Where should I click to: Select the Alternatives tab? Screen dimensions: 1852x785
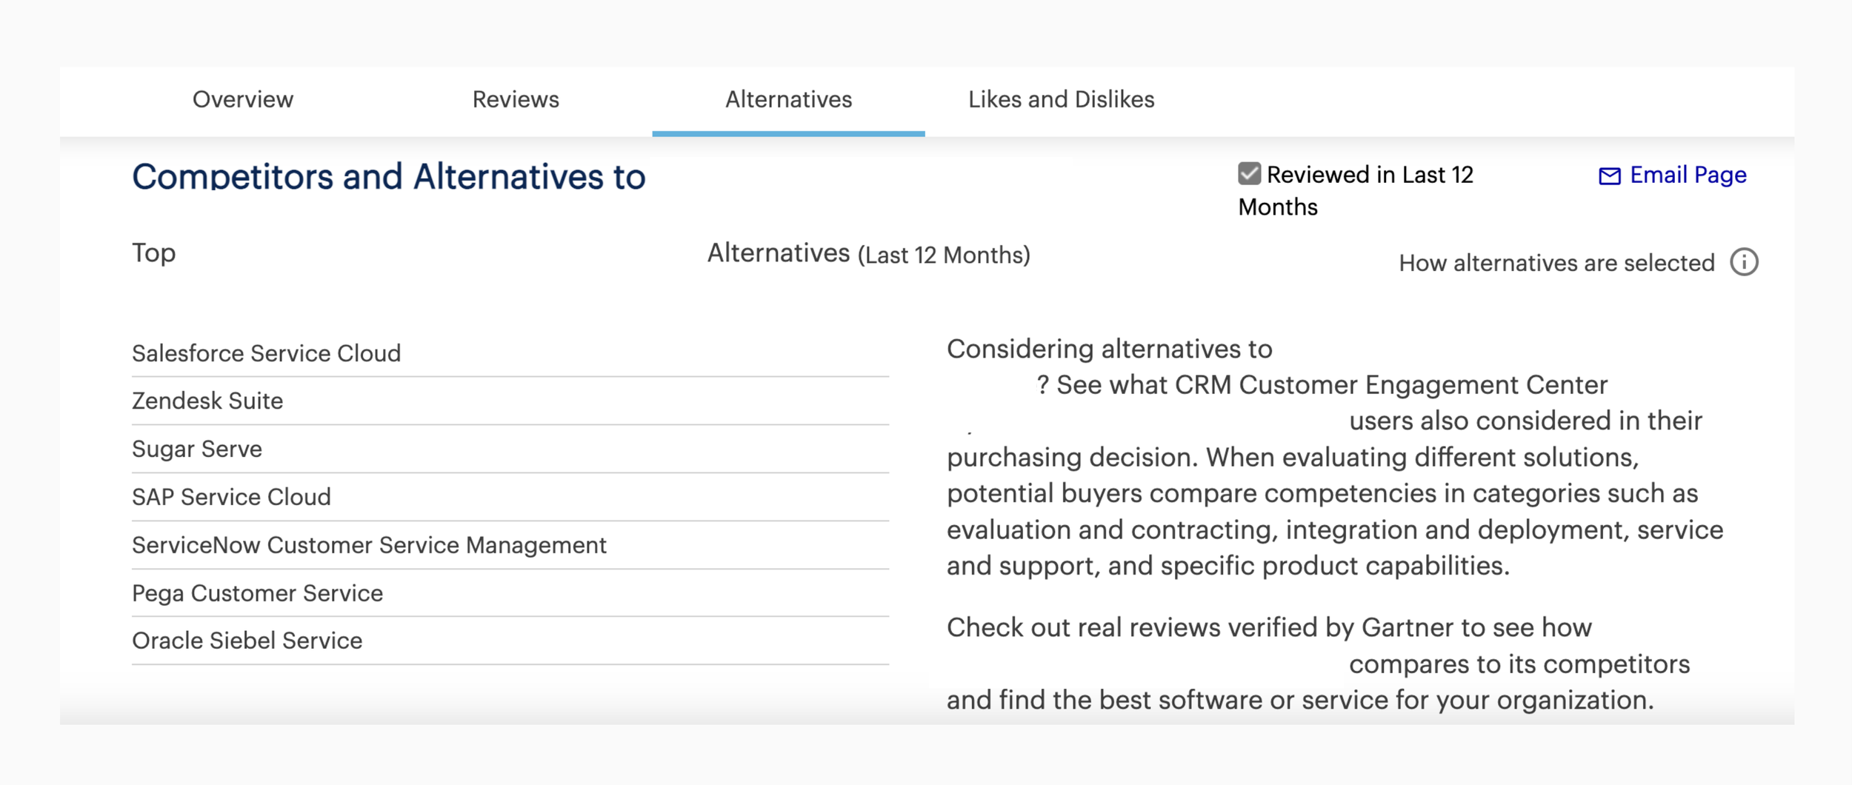(x=788, y=100)
